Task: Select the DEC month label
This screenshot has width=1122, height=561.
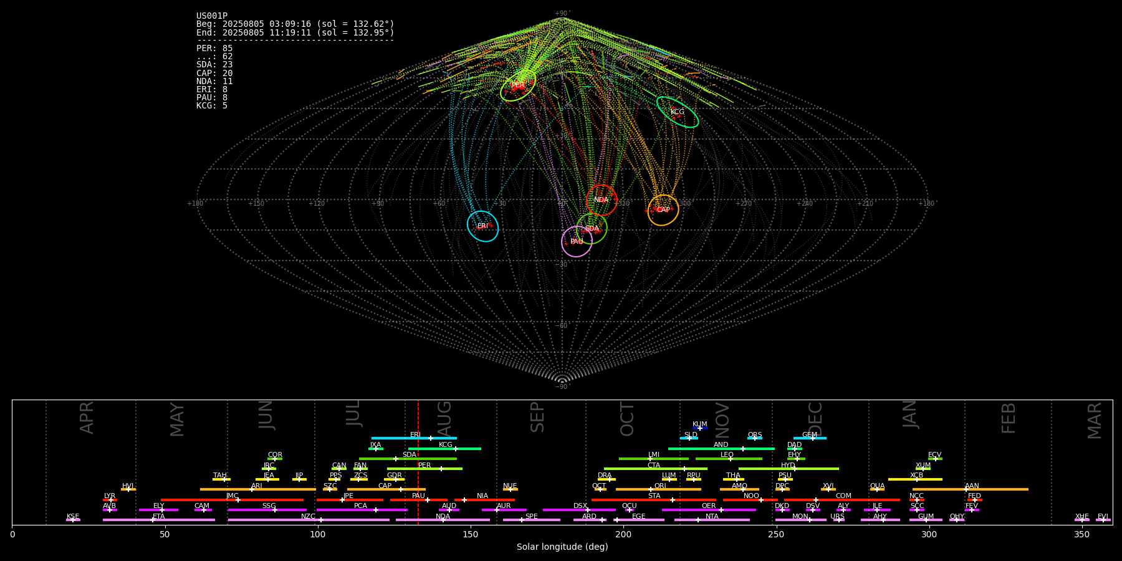Action: (815, 418)
